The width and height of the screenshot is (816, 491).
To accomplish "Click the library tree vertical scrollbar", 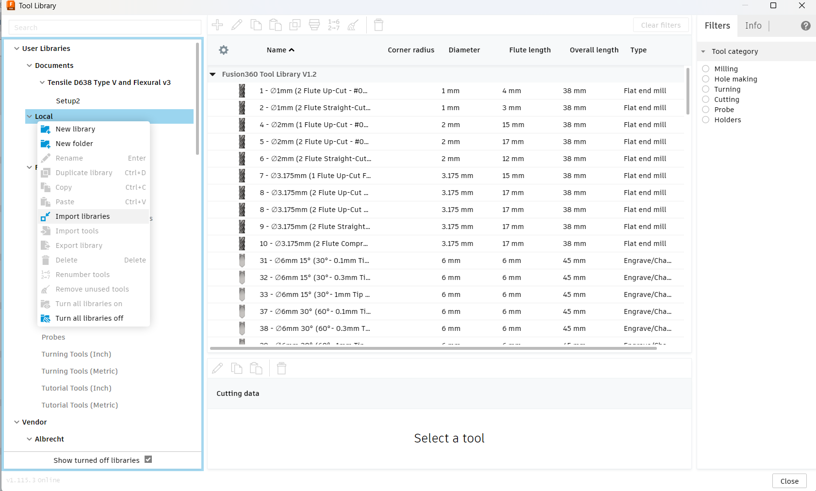I will tap(197, 98).
